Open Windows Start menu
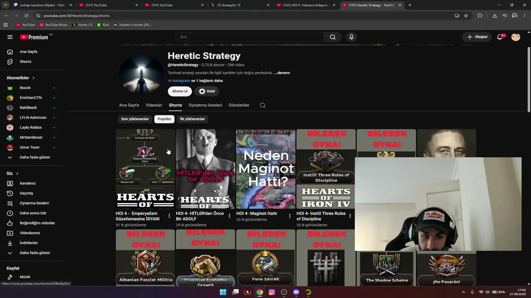Image resolution: width=531 pixels, height=298 pixels. tap(223, 292)
